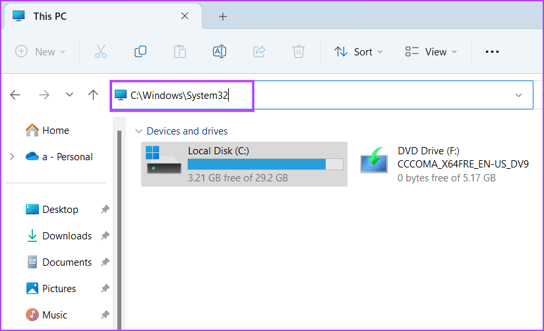Click the Copy icon in toolbar

coord(140,51)
